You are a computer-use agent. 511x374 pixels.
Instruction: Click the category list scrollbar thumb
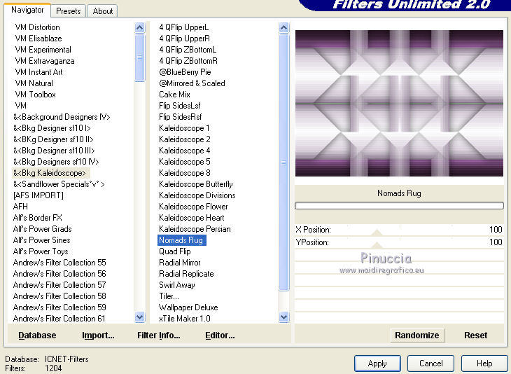[x=140, y=57]
